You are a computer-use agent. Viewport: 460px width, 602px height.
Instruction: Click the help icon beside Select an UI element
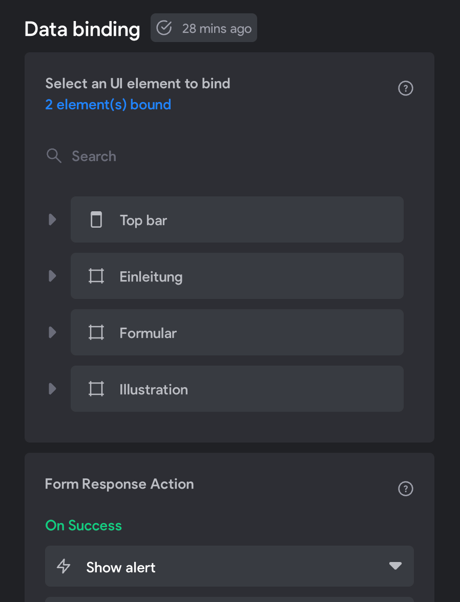[x=406, y=88]
